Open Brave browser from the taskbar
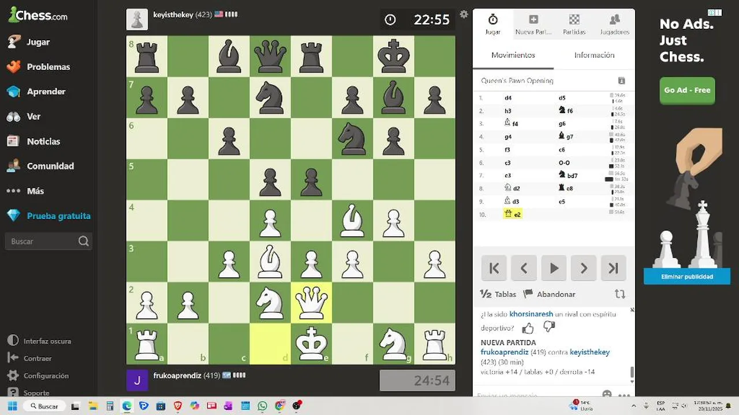This screenshot has height=415, width=739. 177,406
